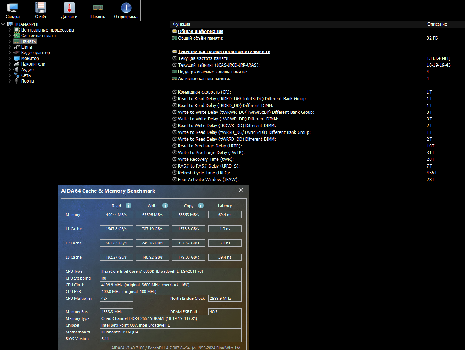
Task: Click the clock icon beside Текущая частота памяти
Action: coord(175,58)
